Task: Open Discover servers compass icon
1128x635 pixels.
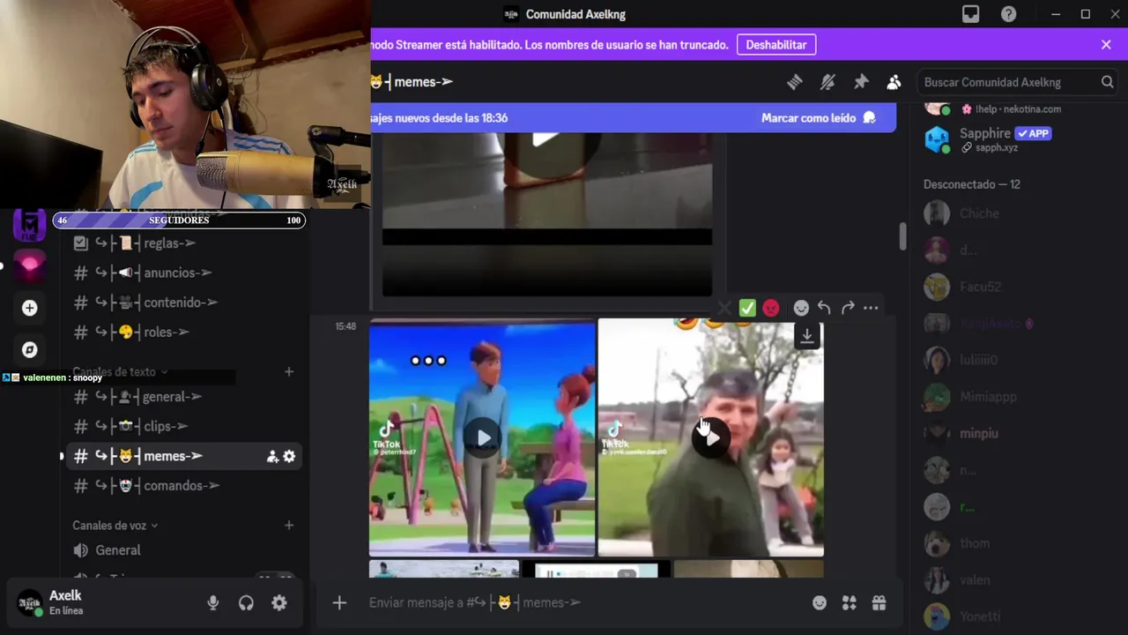Action: [29, 350]
